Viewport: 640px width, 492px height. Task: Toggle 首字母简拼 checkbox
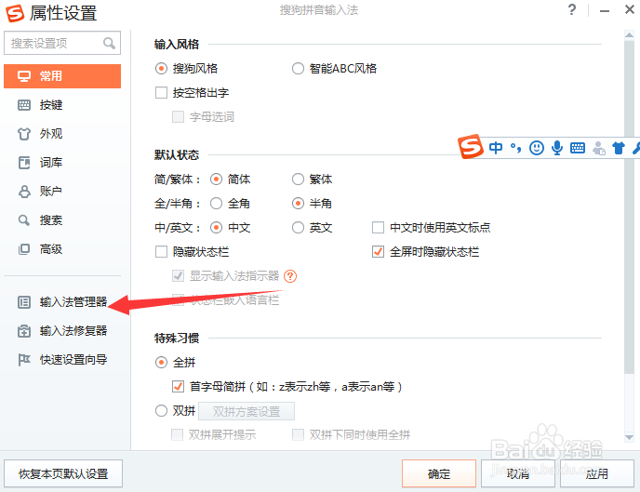(178, 386)
